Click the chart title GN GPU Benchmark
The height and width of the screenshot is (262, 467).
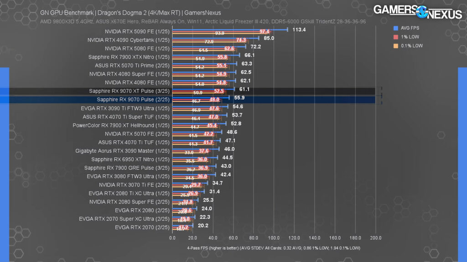coord(130,13)
